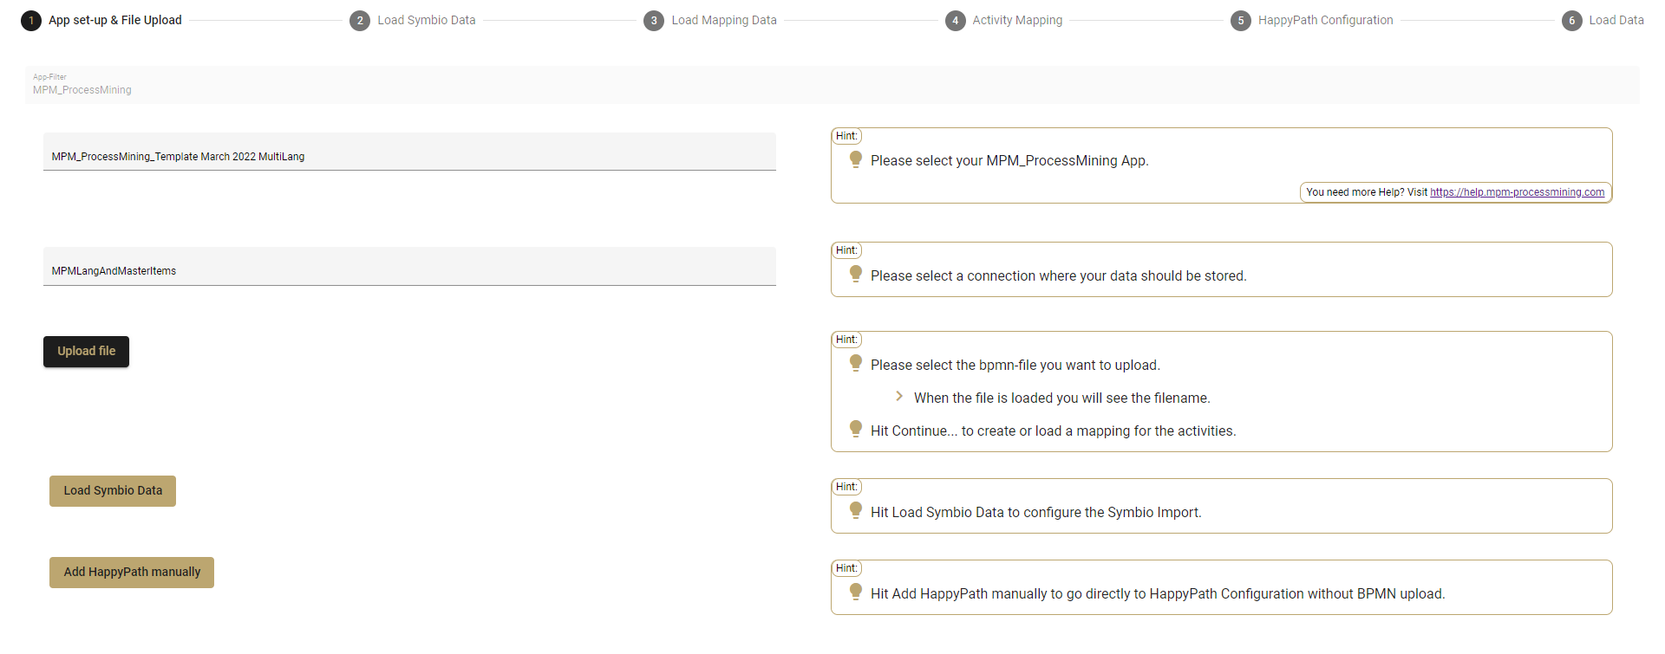Click lightbulb icon beside Add HappyPath hint
Viewport: 1665px width, 654px height.
point(856,592)
